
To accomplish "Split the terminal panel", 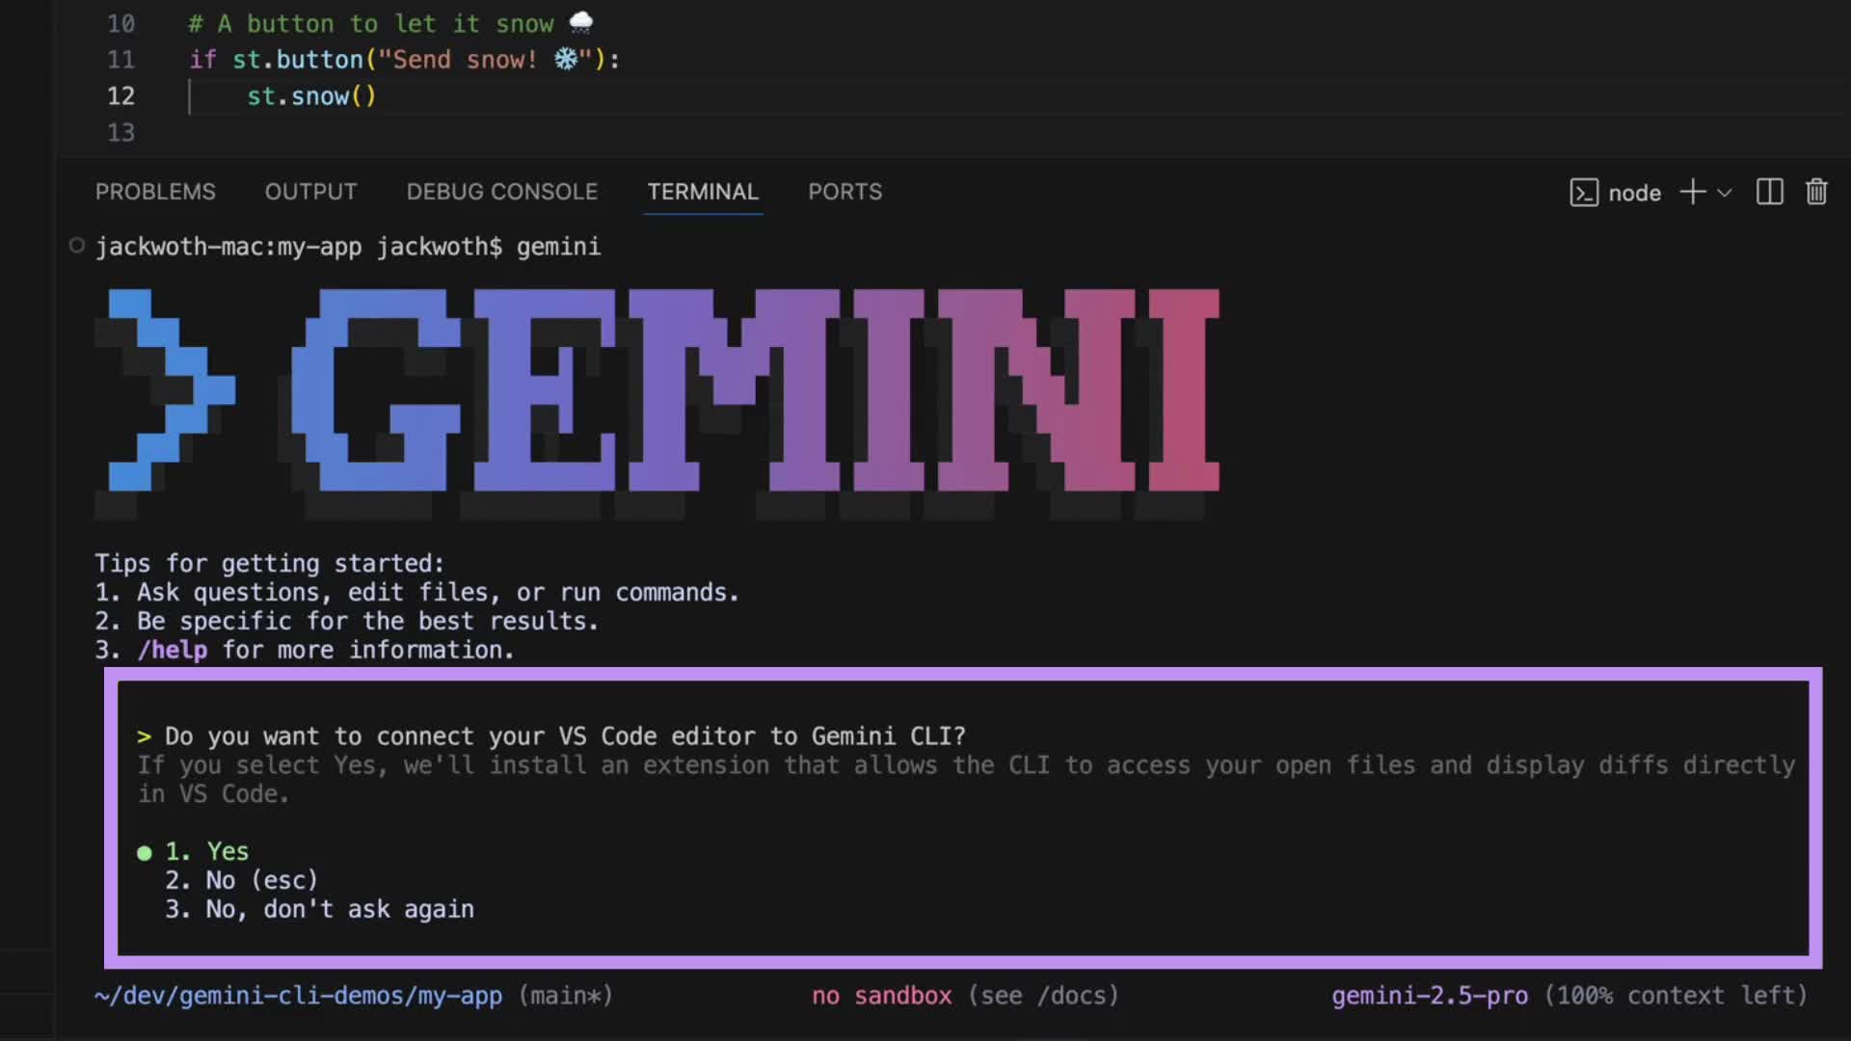I will click(1770, 192).
